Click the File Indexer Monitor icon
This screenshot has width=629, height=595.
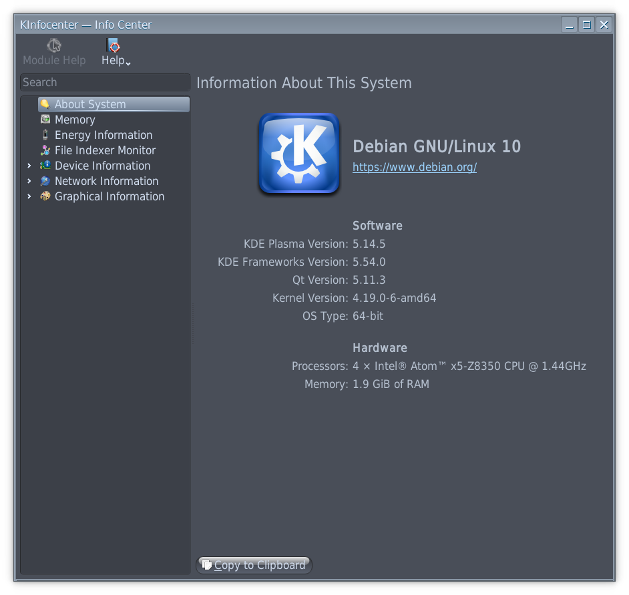tap(45, 150)
